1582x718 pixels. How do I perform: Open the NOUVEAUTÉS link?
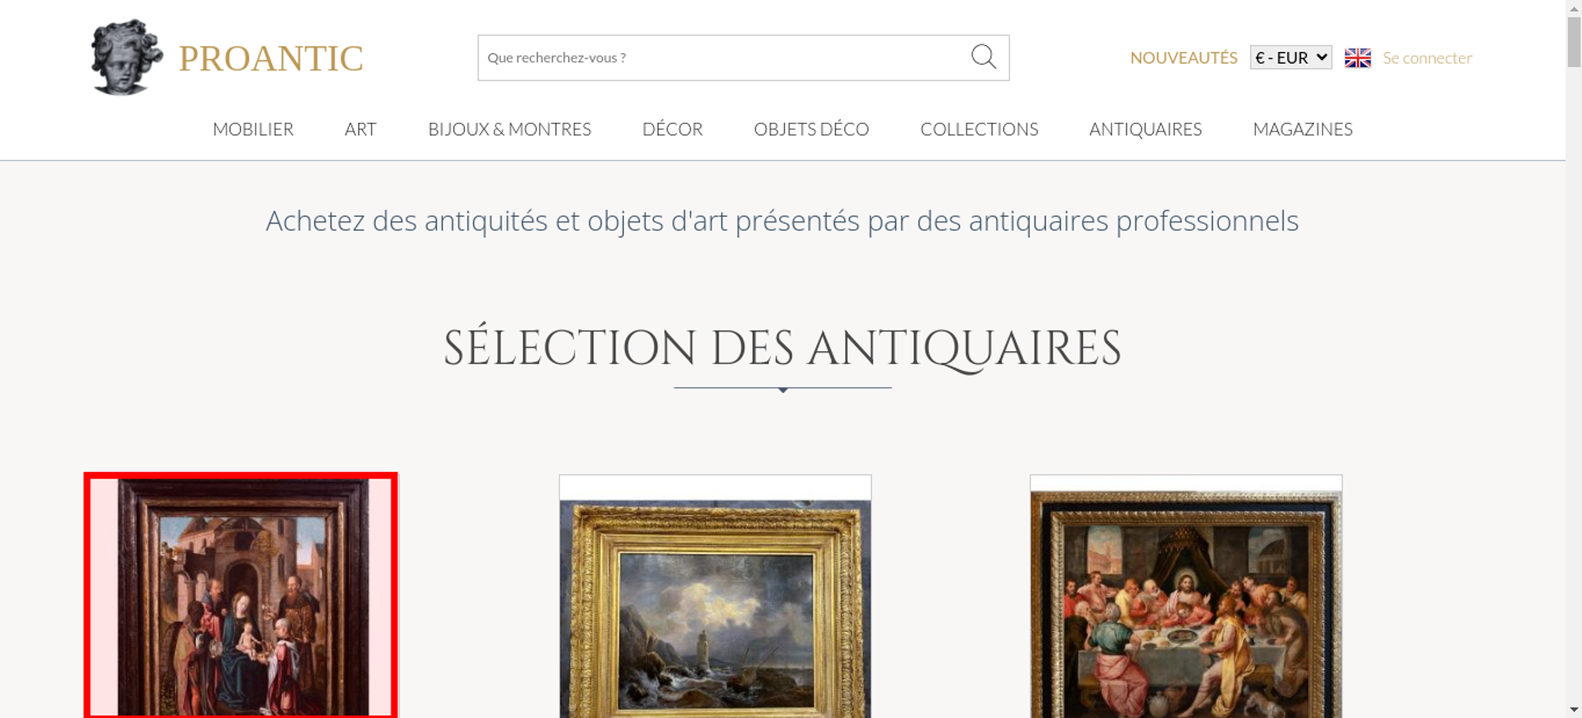point(1183,58)
